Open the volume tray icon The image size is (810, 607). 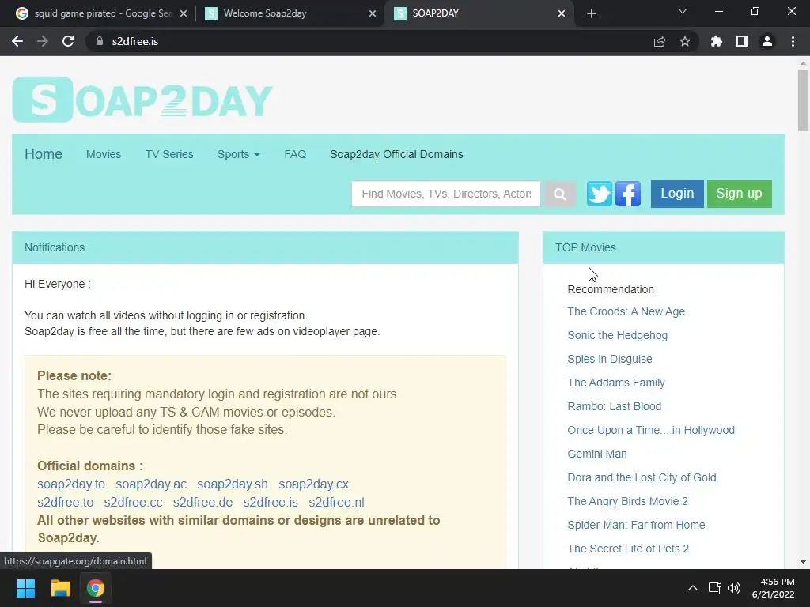(734, 588)
